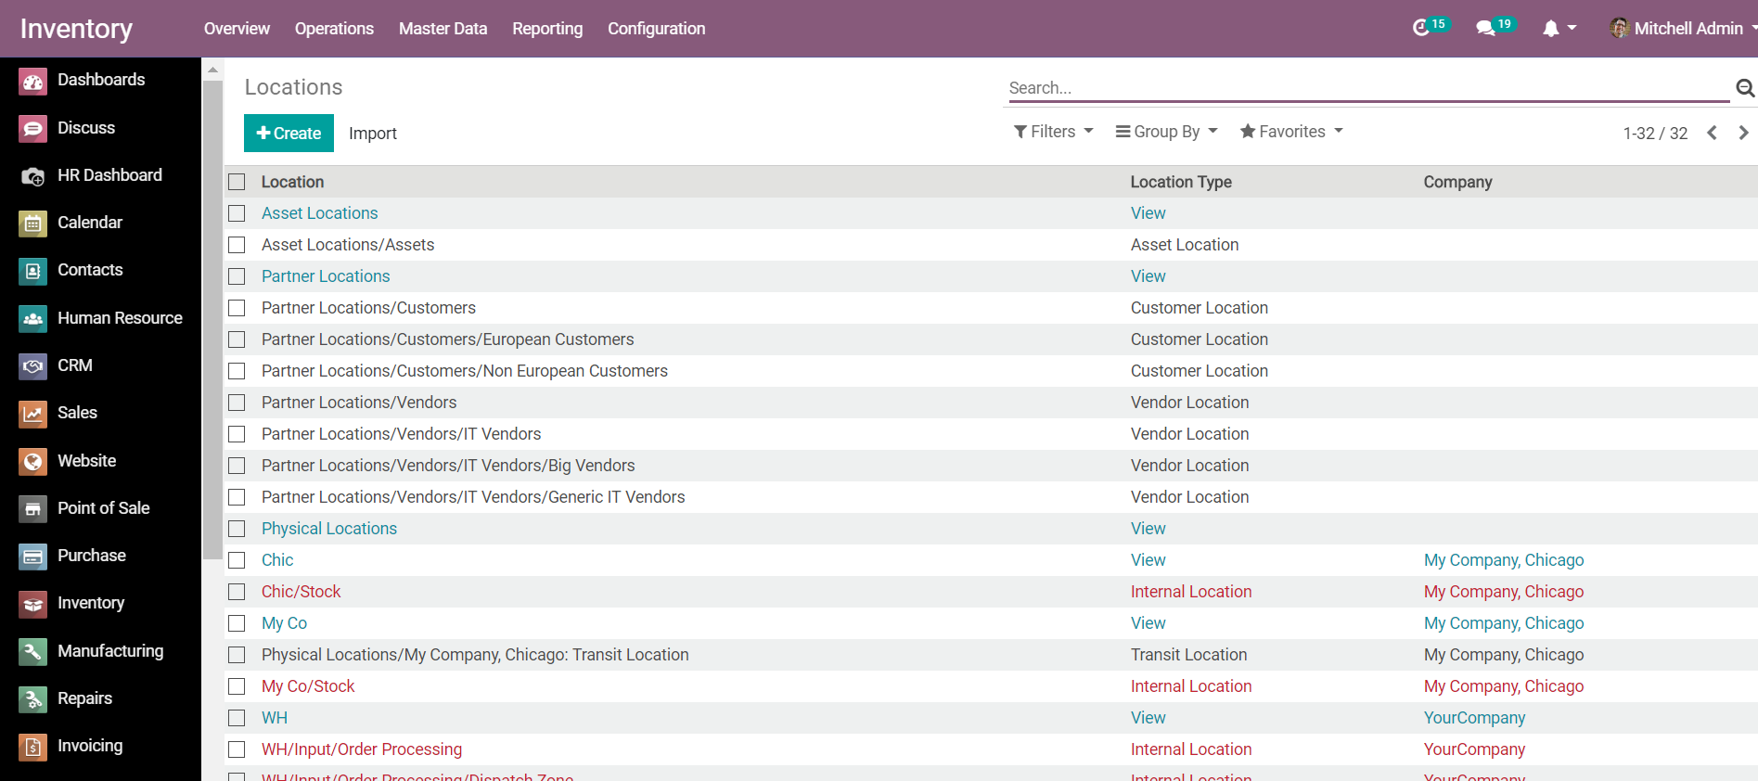Click the activities clock icon with badge 15
The image size is (1758, 781).
tap(1421, 29)
